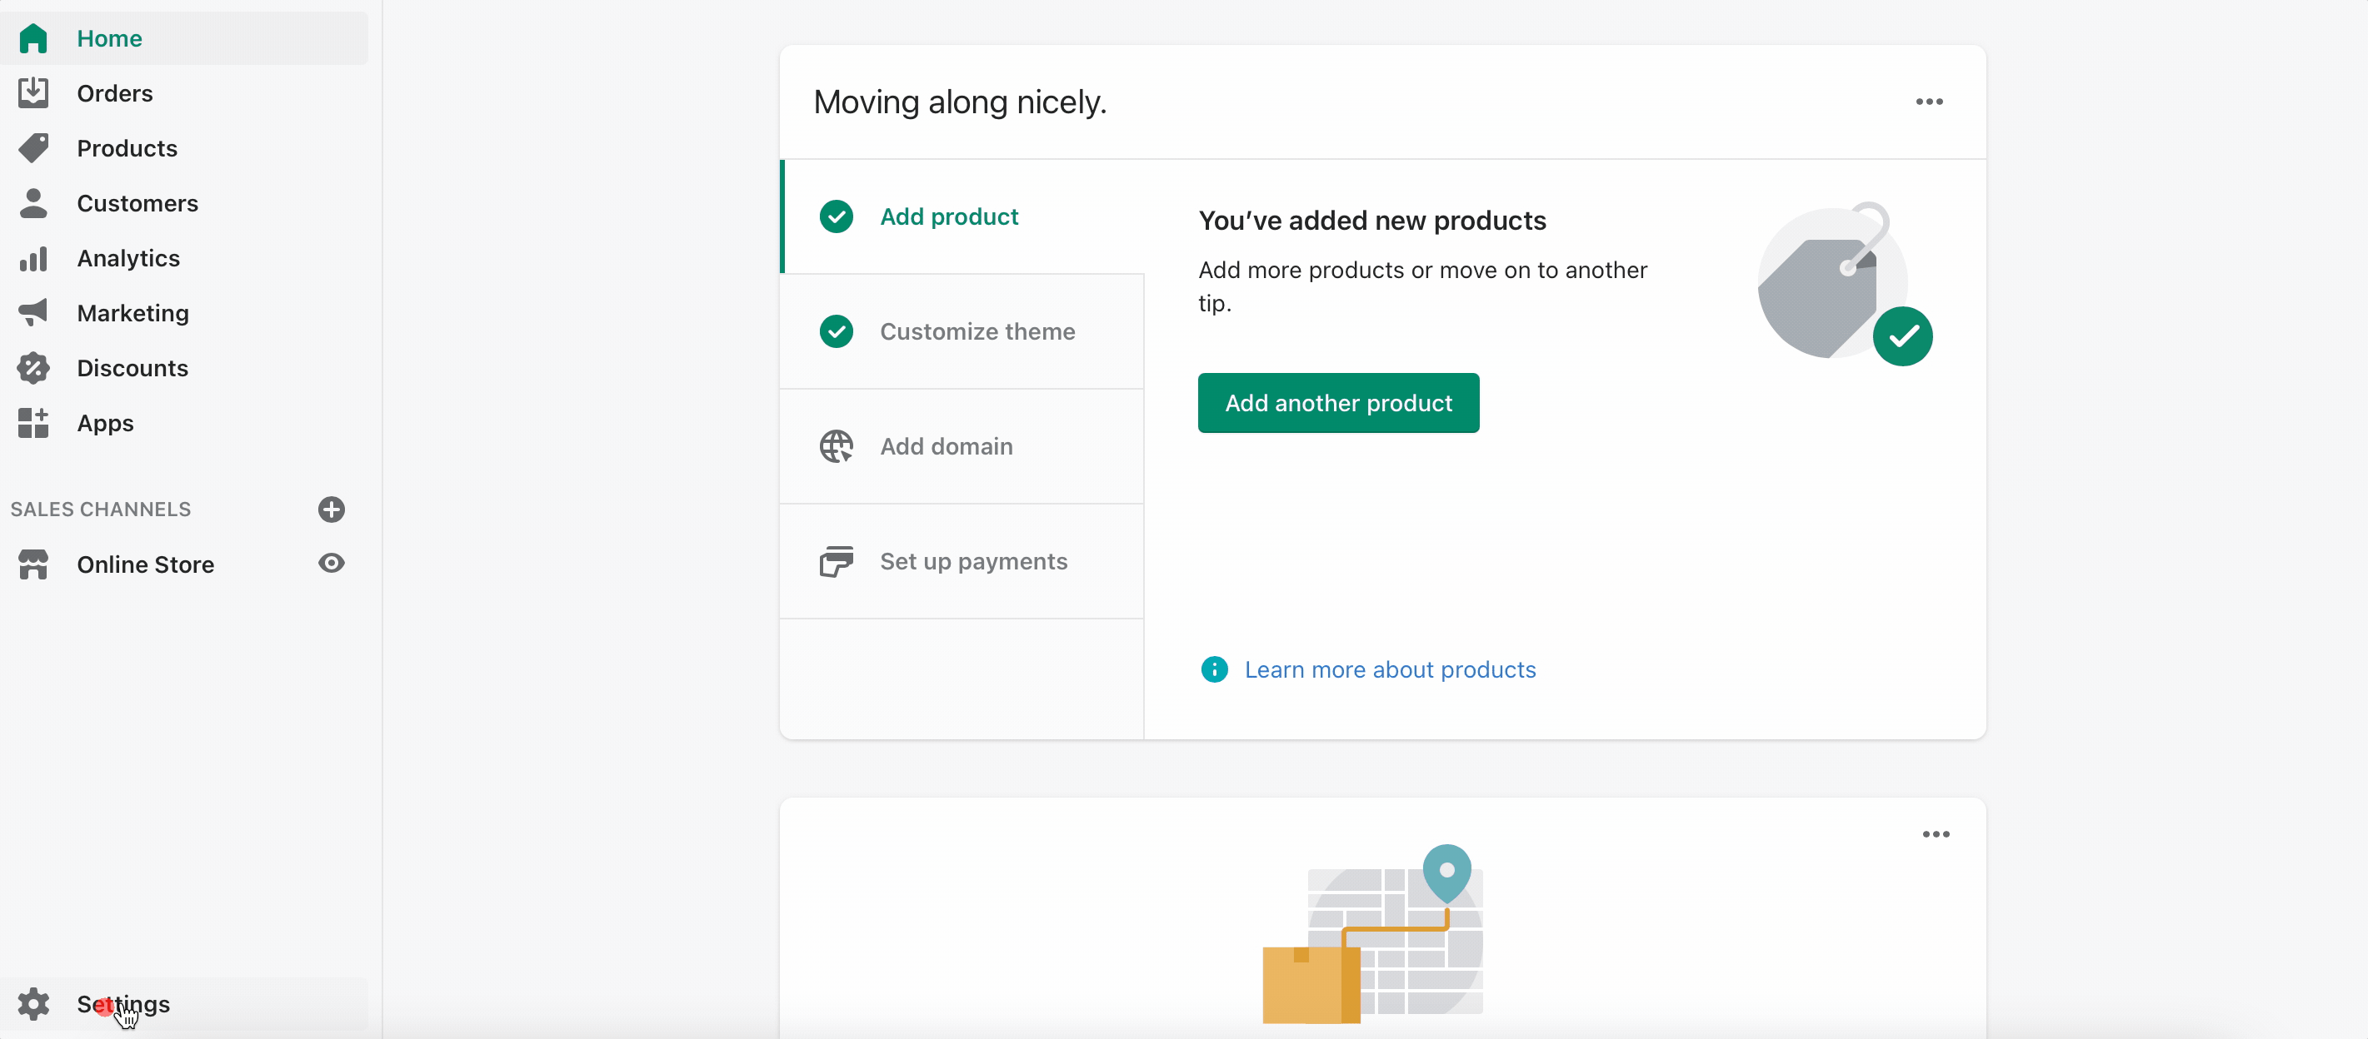Open Discounts in sidebar

(184, 367)
